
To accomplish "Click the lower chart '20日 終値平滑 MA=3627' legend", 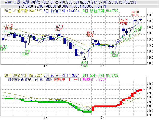I will pyautogui.click(x=23, y=75).
